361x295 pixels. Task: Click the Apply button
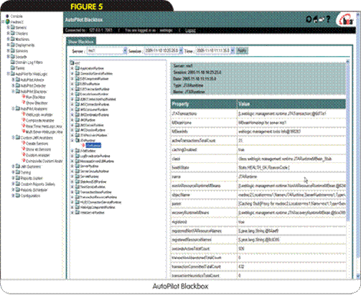242,51
